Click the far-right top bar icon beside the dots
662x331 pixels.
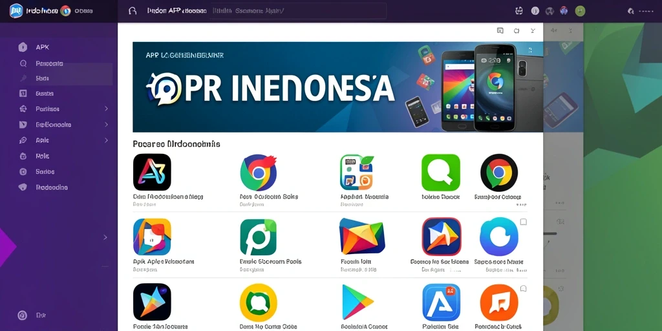[631, 11]
